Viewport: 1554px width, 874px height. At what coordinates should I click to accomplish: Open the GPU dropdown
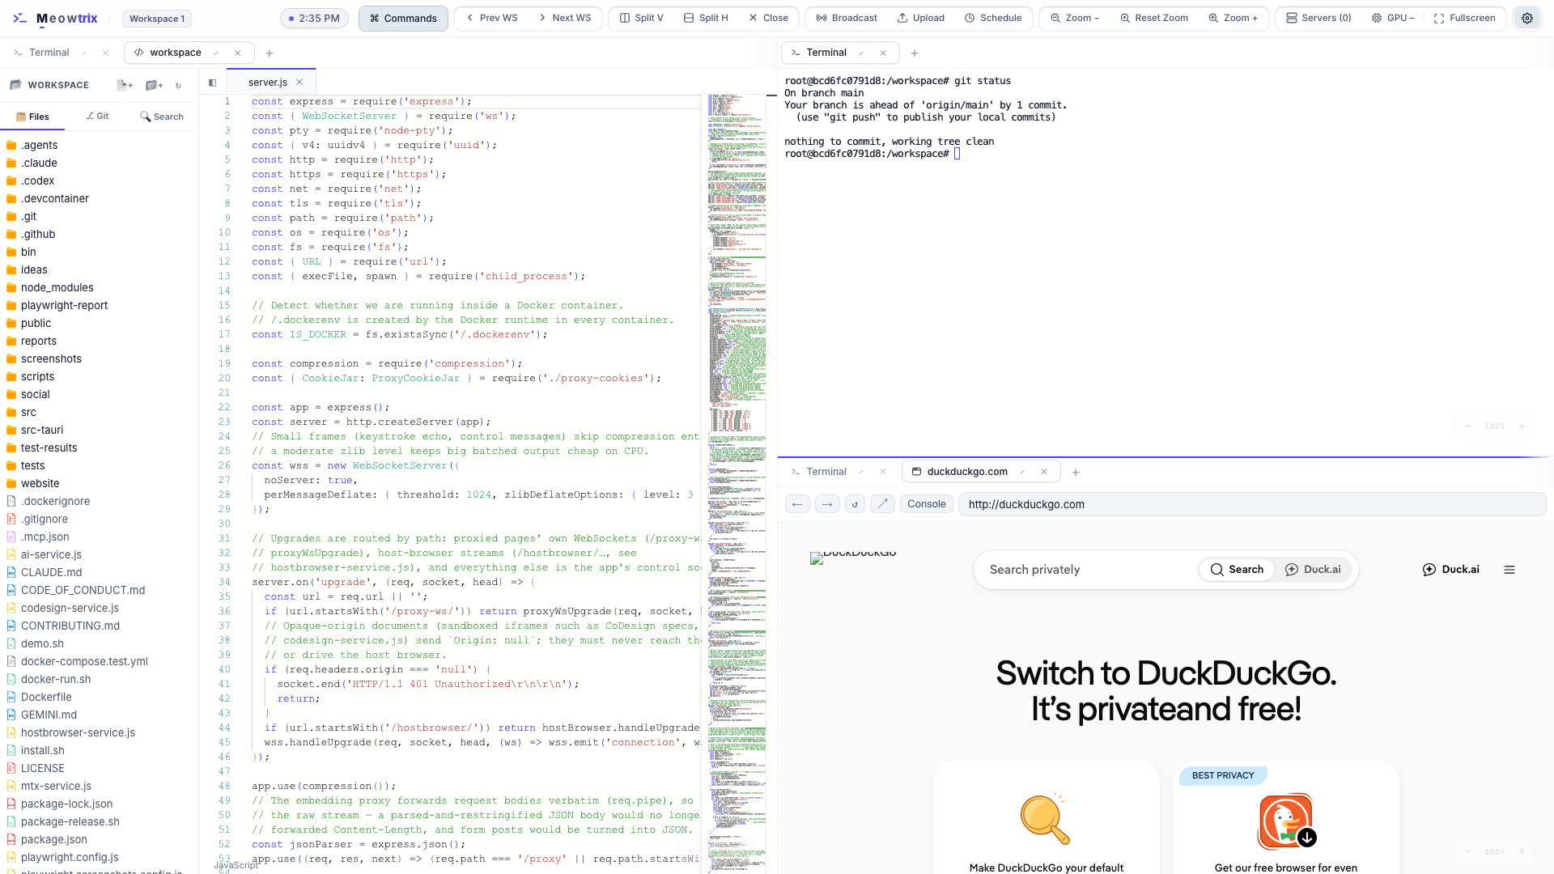(x=1393, y=18)
